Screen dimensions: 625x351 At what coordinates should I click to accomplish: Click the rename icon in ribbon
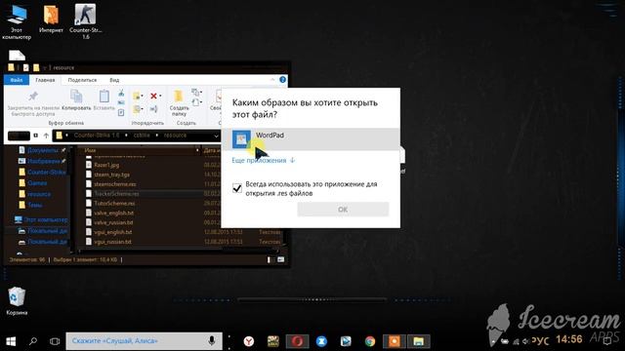154,109
